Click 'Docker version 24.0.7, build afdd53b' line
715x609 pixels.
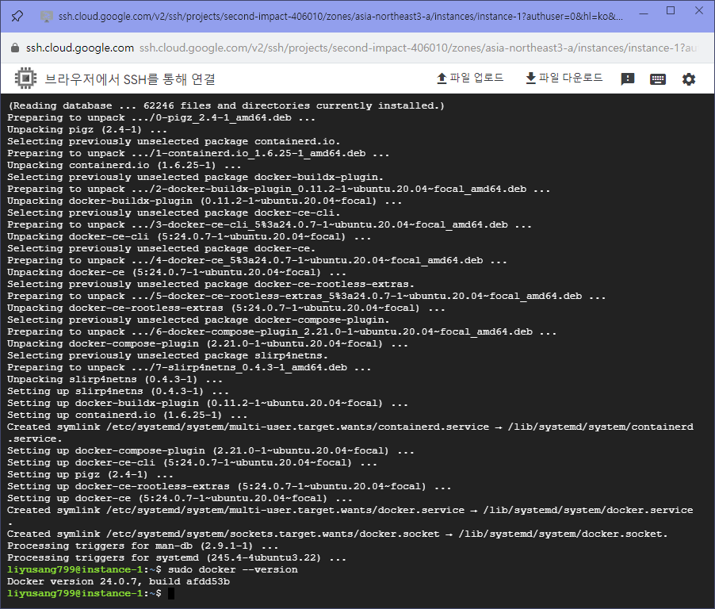(x=119, y=581)
